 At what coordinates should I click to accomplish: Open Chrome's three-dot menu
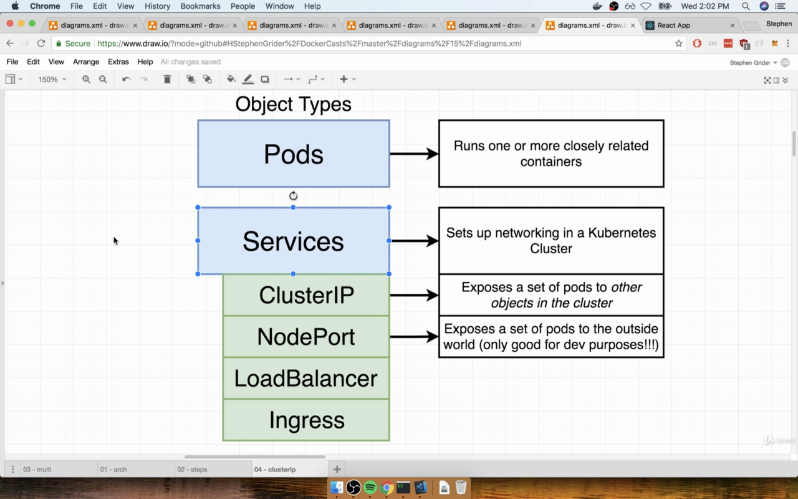789,44
